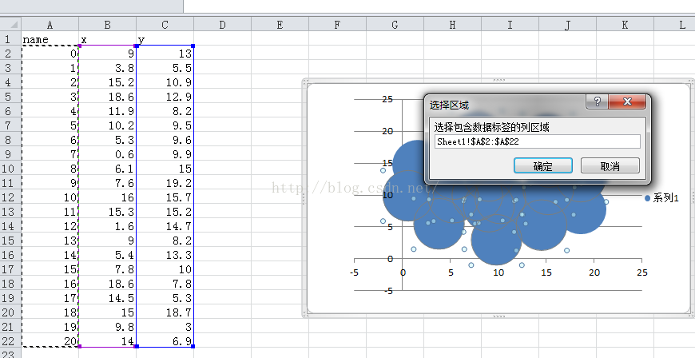This screenshot has height=358, width=695.
Task: Click the cell with value 19.2
Action: click(x=165, y=183)
